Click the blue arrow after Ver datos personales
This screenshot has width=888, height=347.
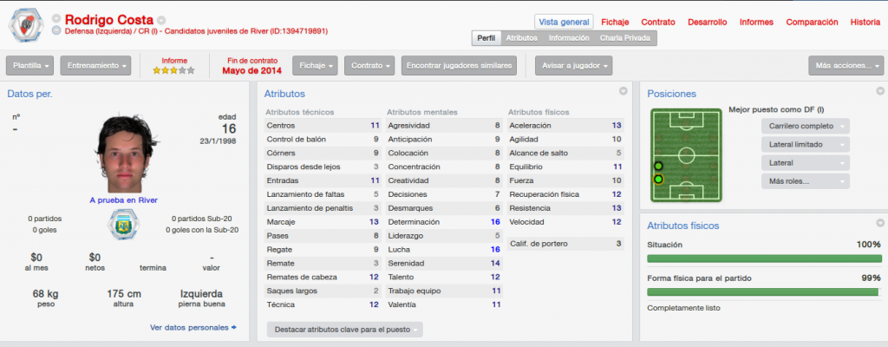[x=234, y=328]
